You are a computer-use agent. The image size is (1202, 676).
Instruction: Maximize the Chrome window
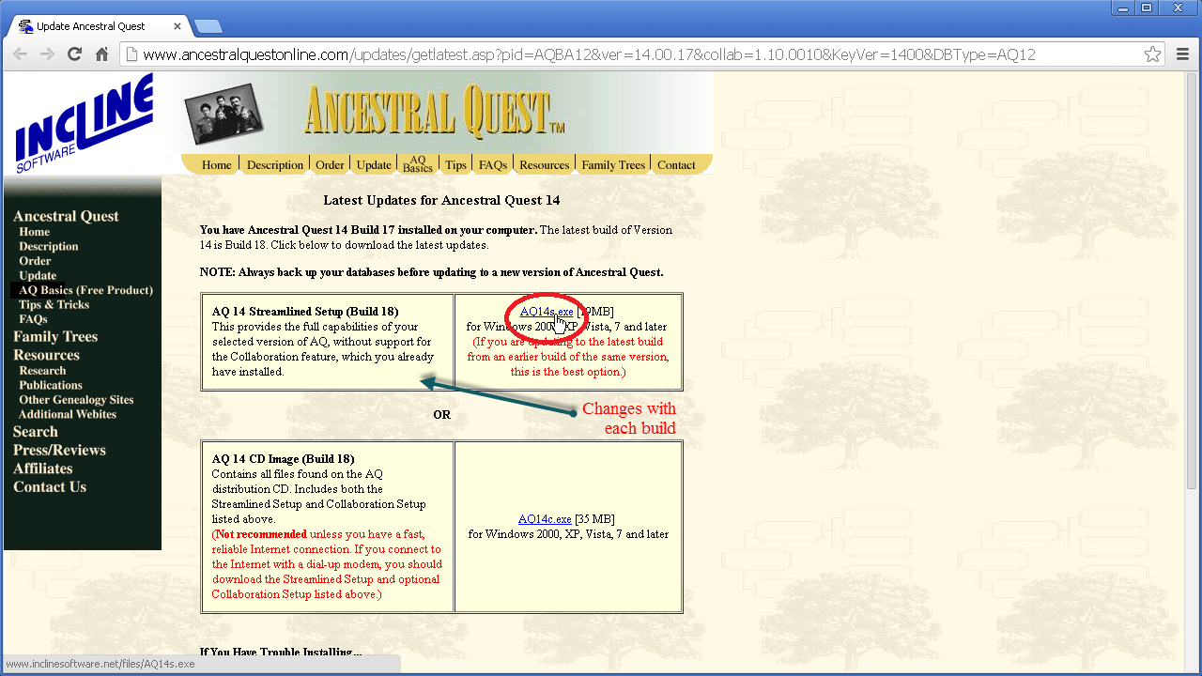pyautogui.click(x=1147, y=8)
